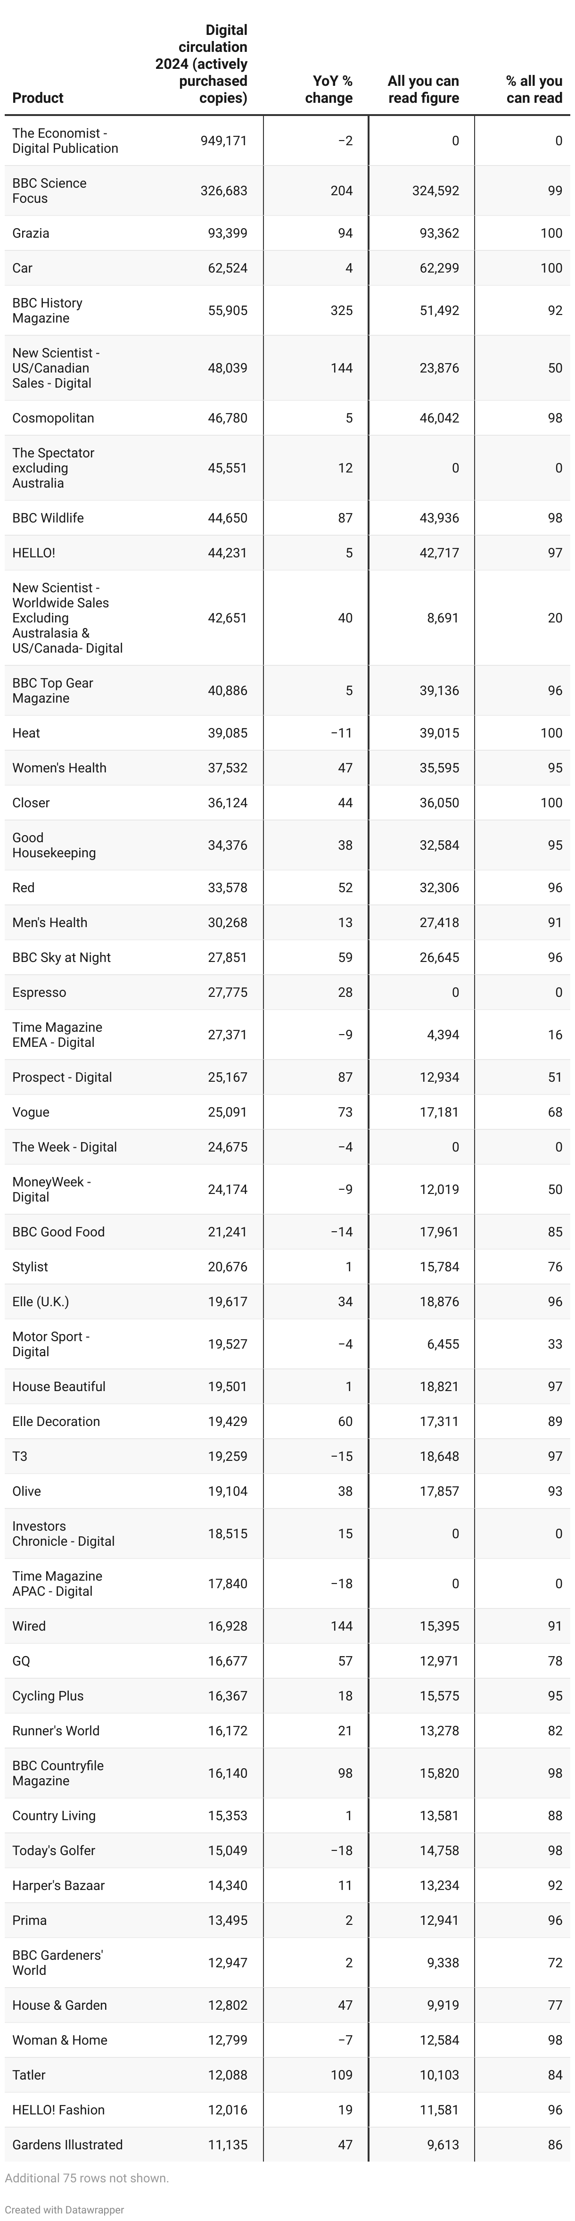Screen dimensions: 575x2221
Task: Click the HELLO! magazine row
Action: 287,553
